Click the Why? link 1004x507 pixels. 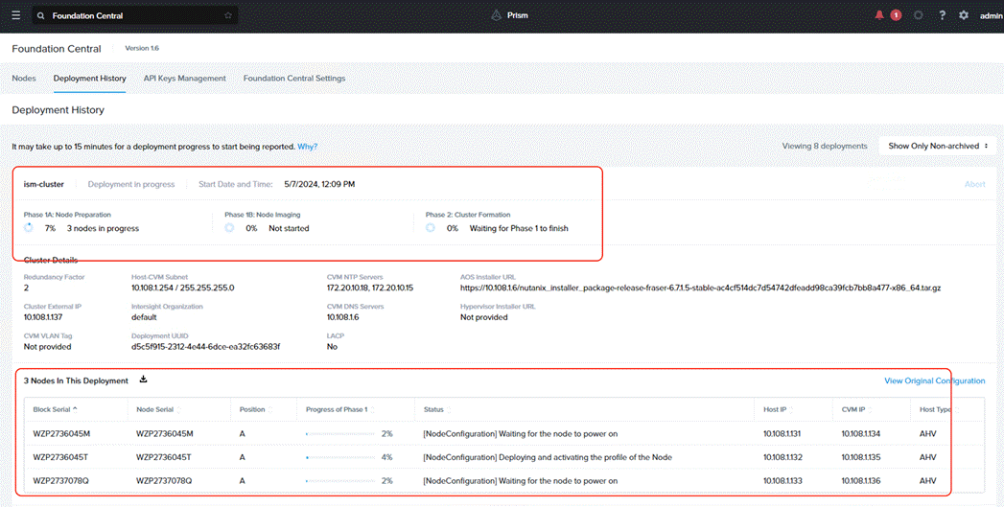coord(308,147)
